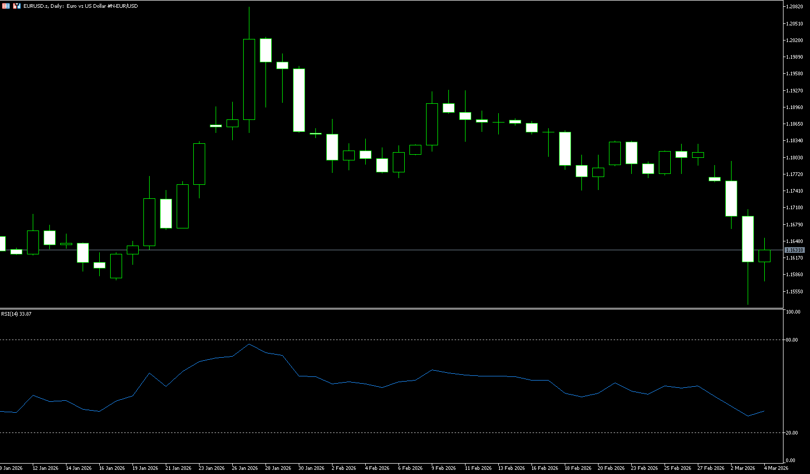Click the 12 Jan 2026 date label
The height and width of the screenshot is (474, 810).
pos(45,468)
